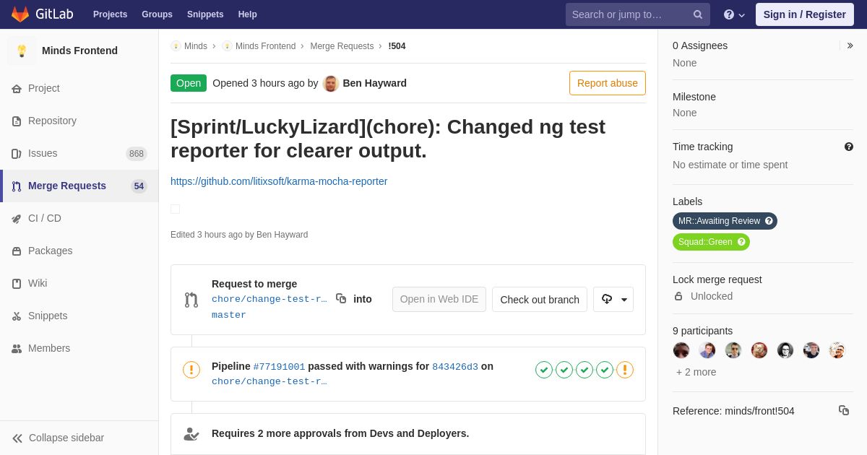867x455 pixels.
Task: Expand participants with + 2 more
Action: [x=696, y=372]
